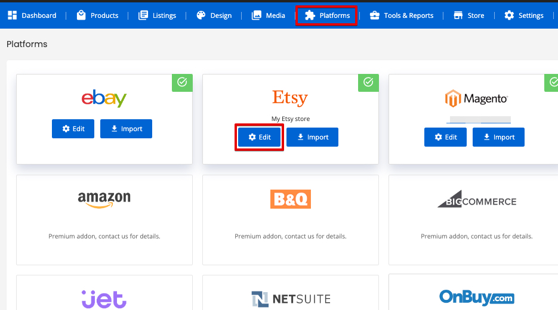The width and height of the screenshot is (558, 310).
Task: Go to the Store section
Action: 468,15
